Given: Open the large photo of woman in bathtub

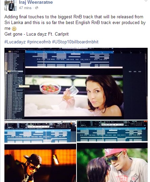Looking at the screenshot, I should click(76, 84).
